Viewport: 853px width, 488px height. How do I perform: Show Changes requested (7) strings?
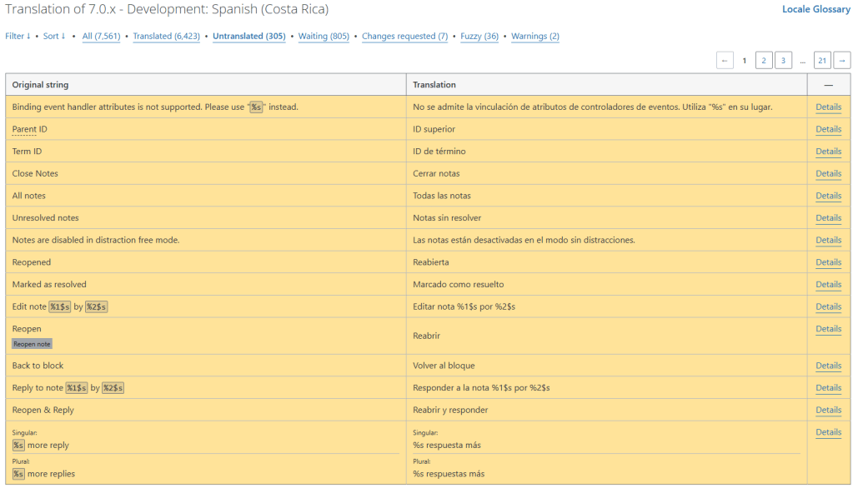coord(404,37)
